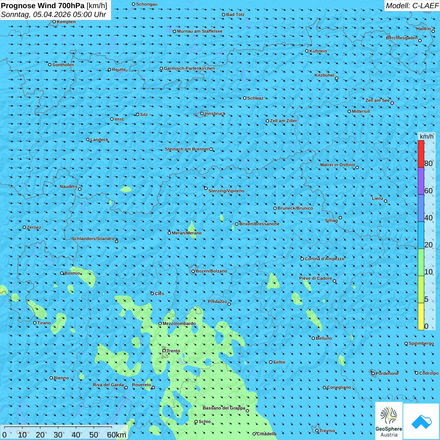This screenshot has height=440, width=440.
Task: Click the 'Prognose Wind 700hPa' title text
Action: pos(43,6)
